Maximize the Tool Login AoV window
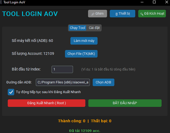 pyautogui.click(x=154, y=2)
